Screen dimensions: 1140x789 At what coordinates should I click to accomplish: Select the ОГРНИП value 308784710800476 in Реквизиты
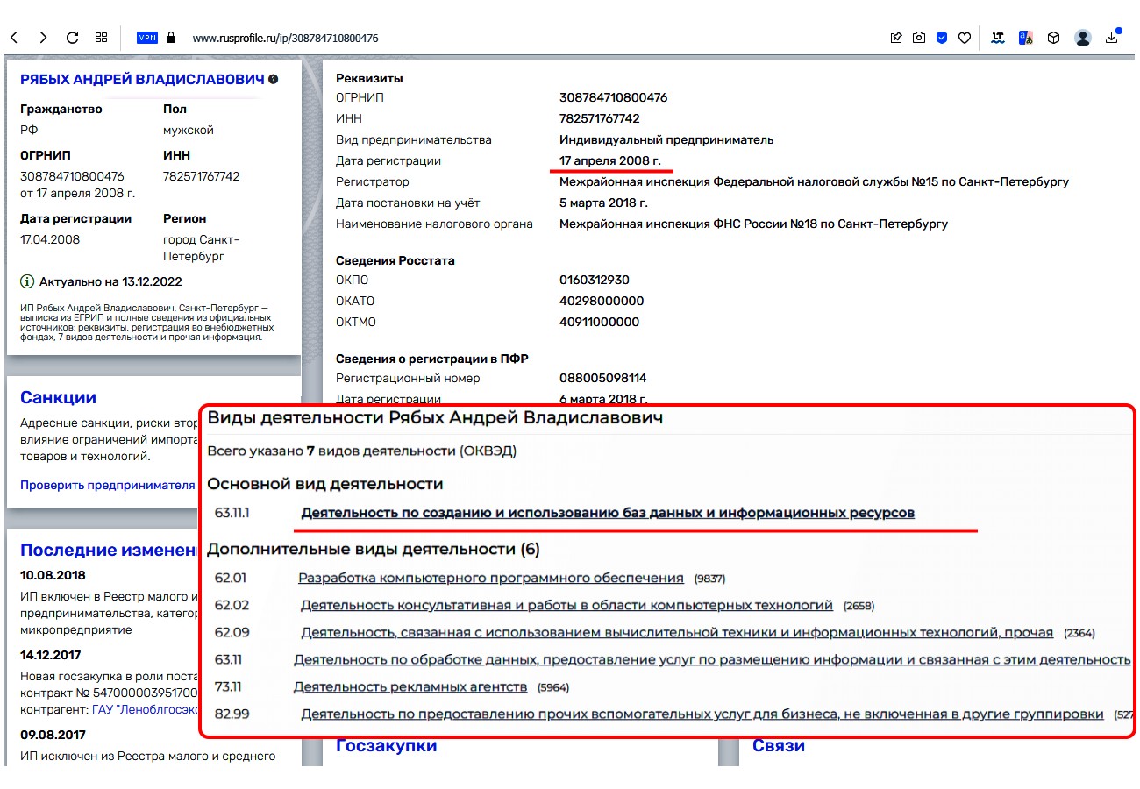coord(614,97)
